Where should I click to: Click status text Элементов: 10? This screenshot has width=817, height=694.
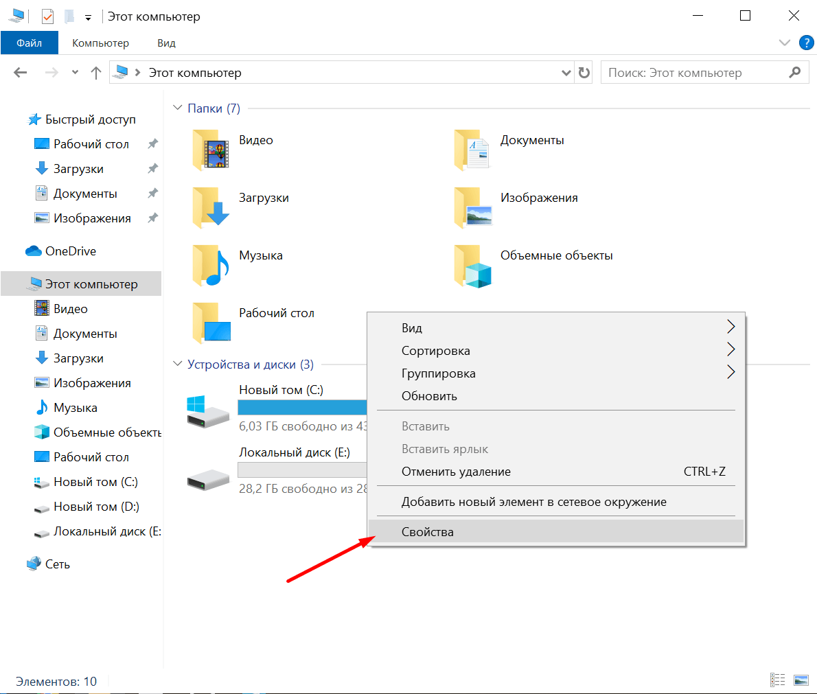pyautogui.click(x=56, y=682)
